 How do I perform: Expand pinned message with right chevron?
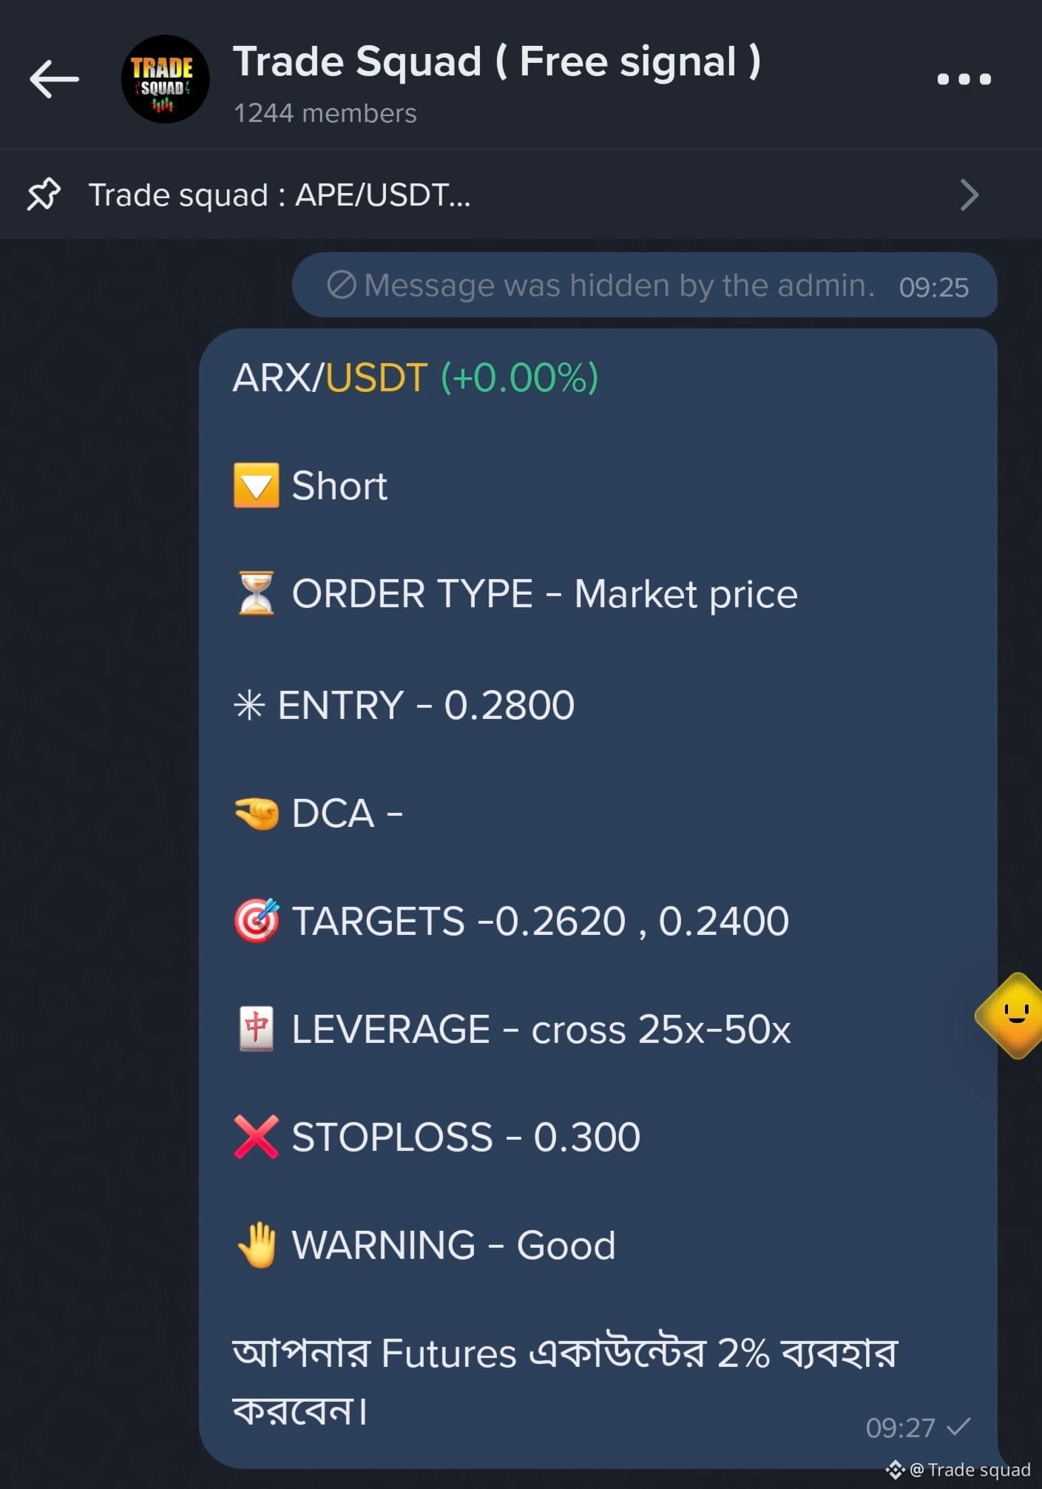pyautogui.click(x=969, y=195)
